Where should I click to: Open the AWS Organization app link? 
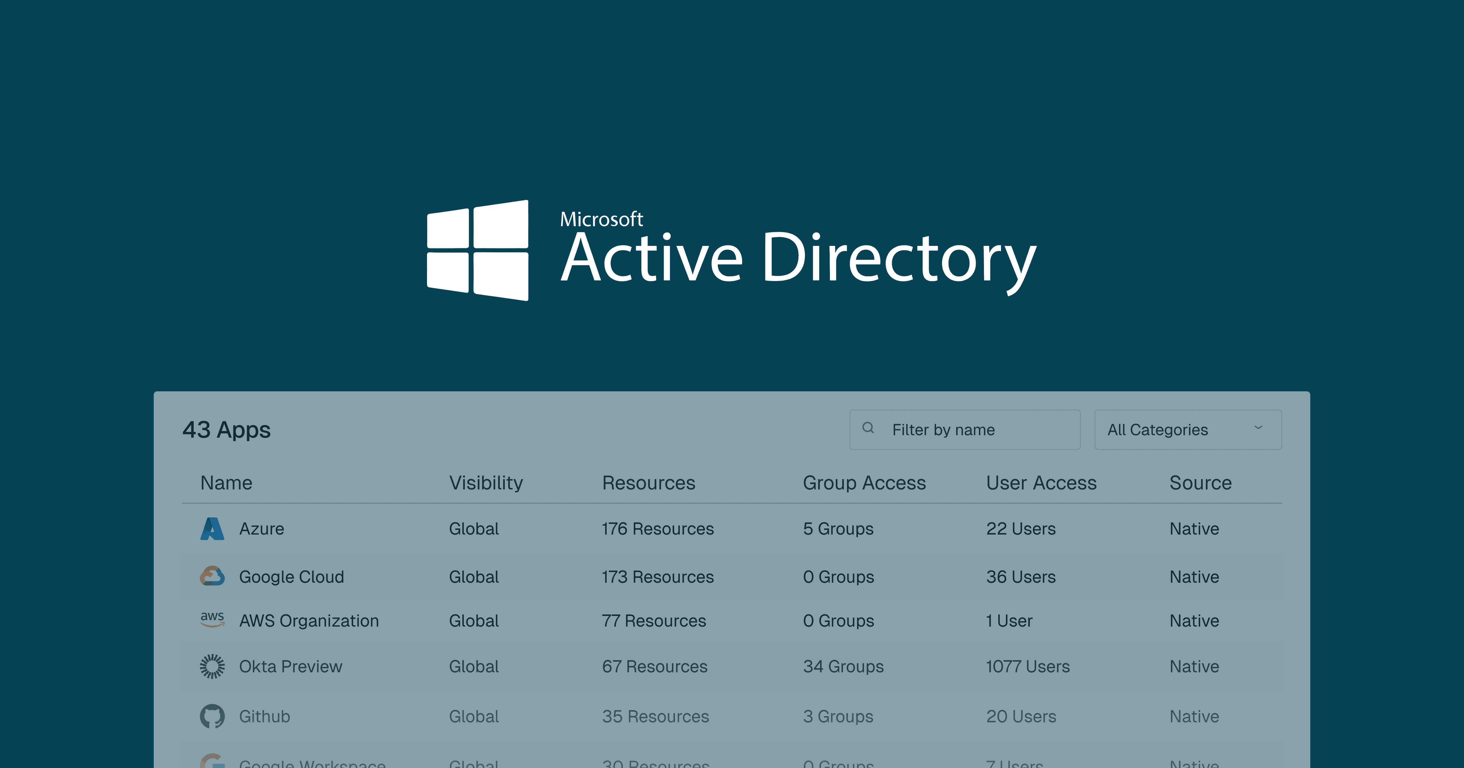pos(309,621)
